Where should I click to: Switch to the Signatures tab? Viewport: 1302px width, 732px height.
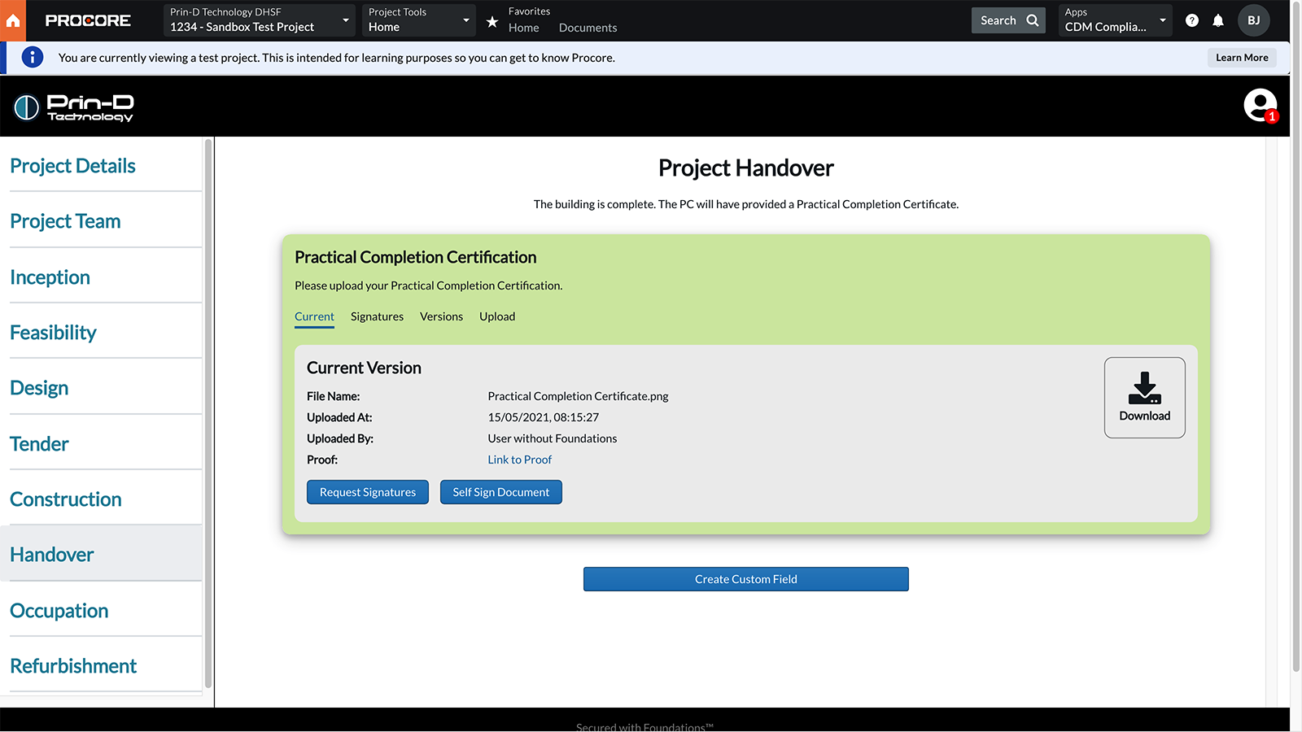[377, 316]
